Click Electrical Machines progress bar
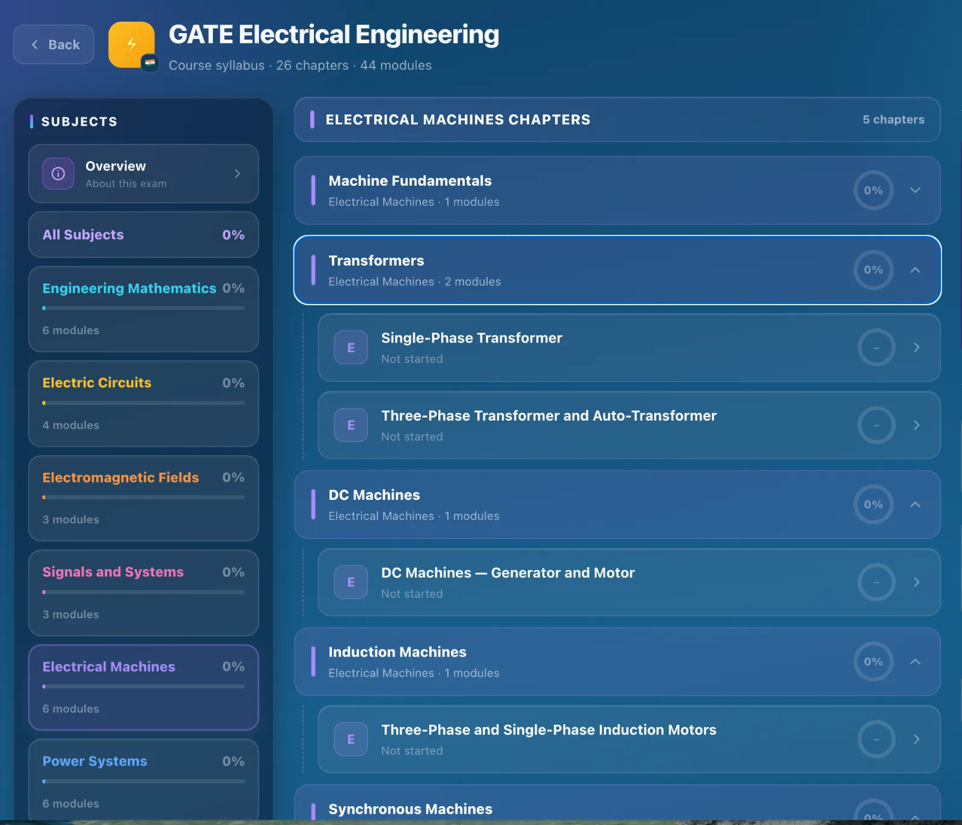The height and width of the screenshot is (825, 962). click(x=144, y=686)
